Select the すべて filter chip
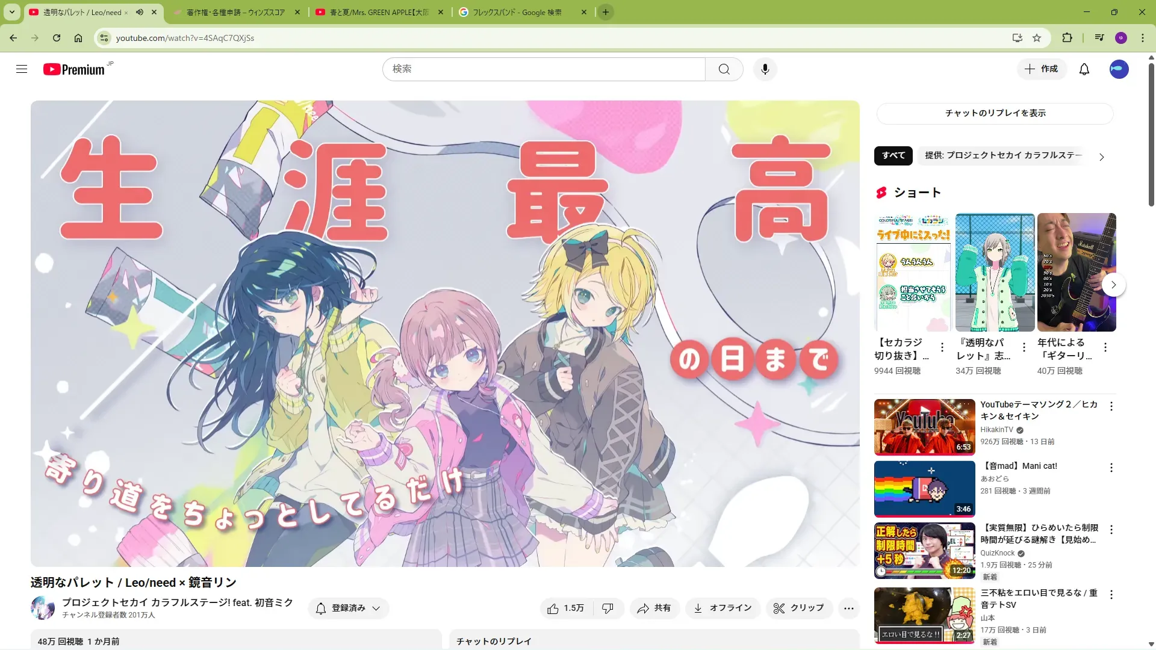Screen dimensions: 1156x650 pos(893,155)
